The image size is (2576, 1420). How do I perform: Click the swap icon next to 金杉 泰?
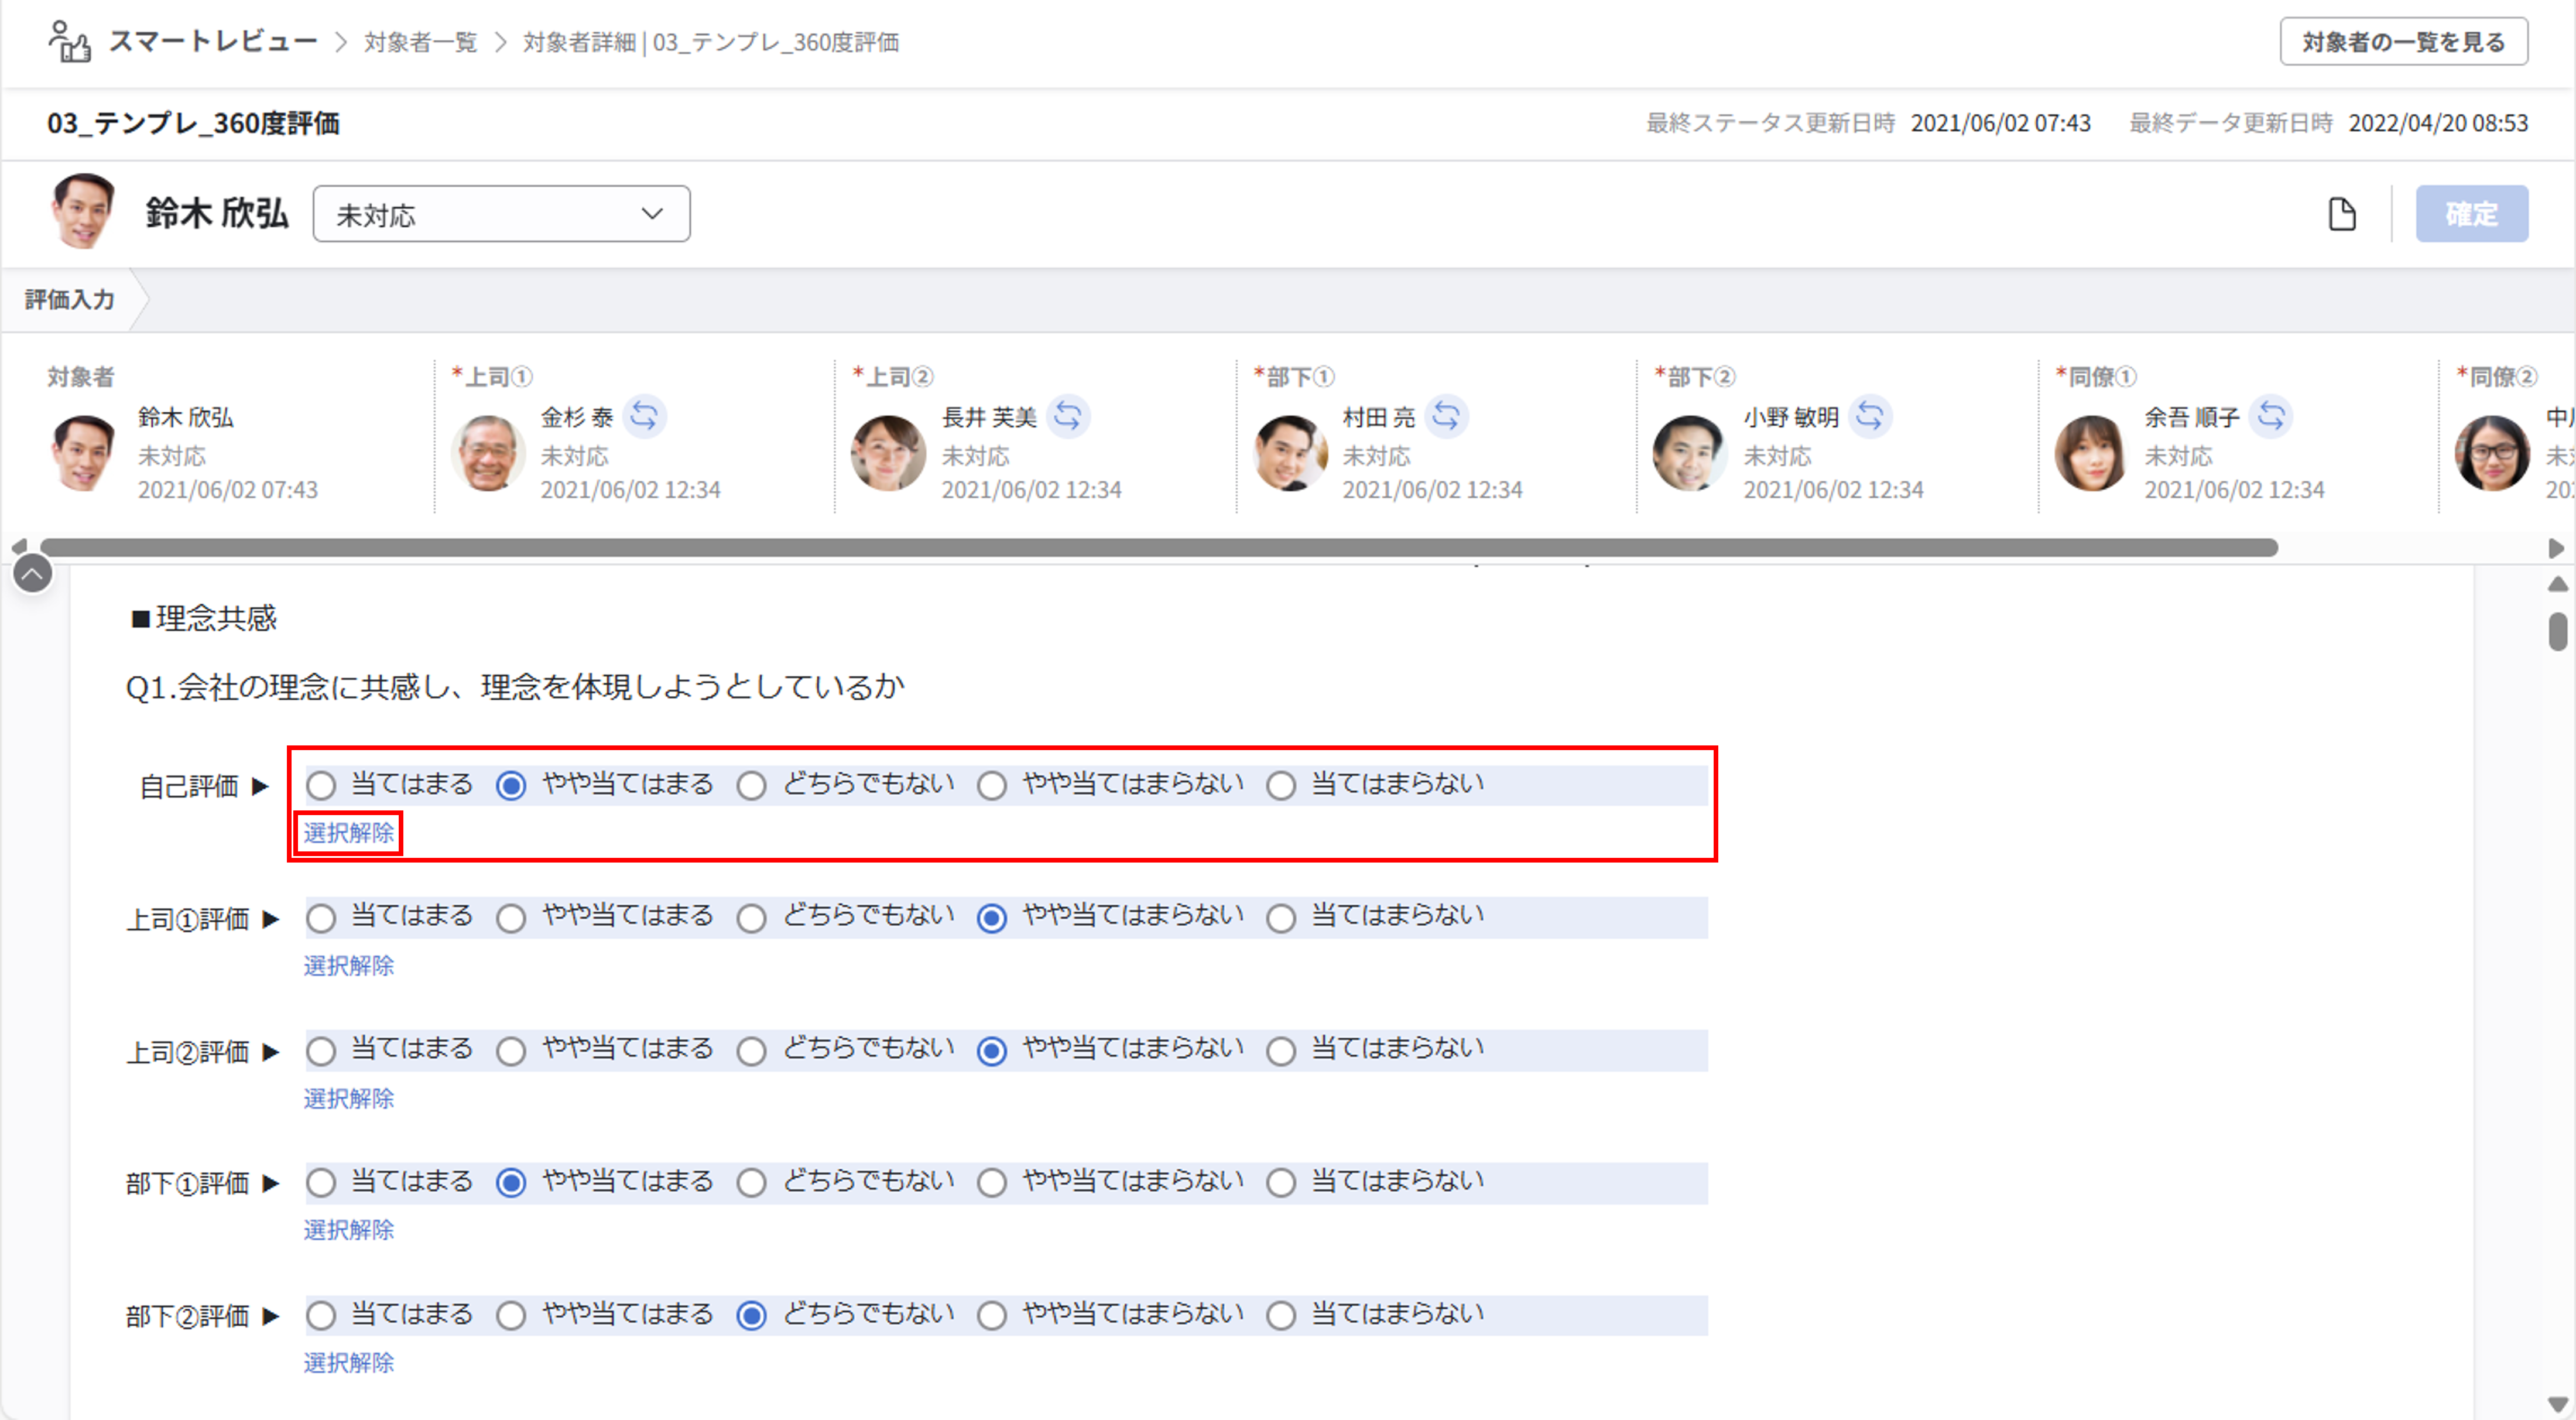coord(644,416)
